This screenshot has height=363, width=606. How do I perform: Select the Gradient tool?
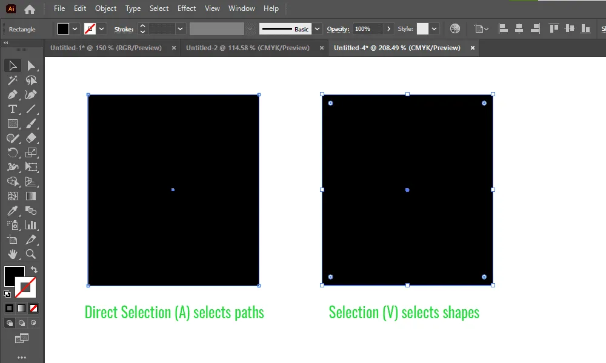[x=31, y=196]
